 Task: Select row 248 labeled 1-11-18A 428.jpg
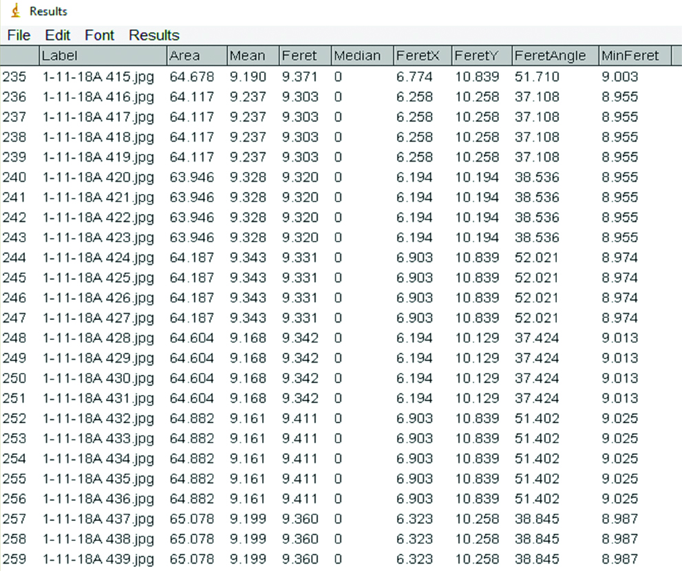(98, 338)
